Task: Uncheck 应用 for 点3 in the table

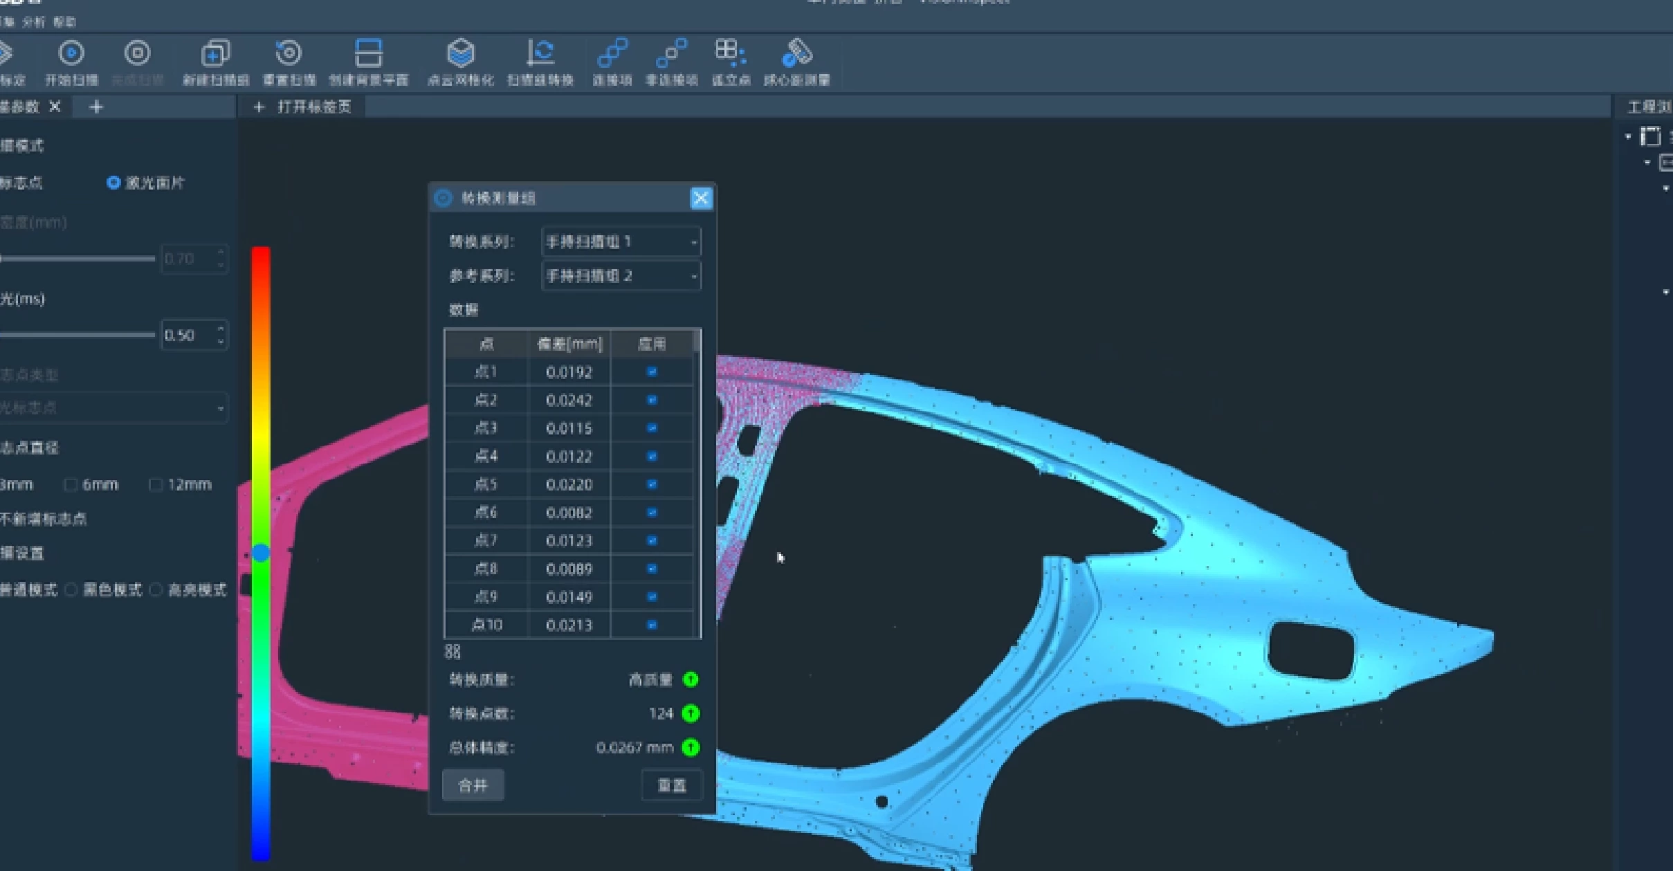Action: (x=651, y=428)
